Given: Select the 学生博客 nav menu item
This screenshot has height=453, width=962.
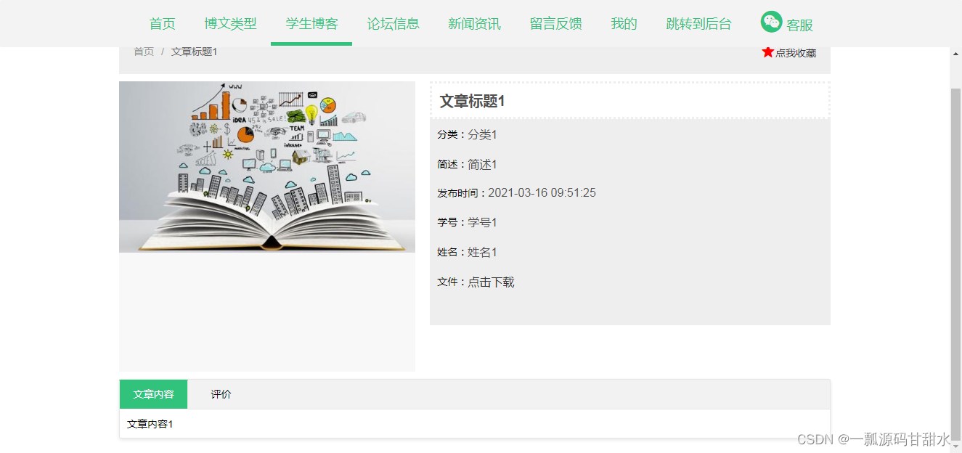Looking at the screenshot, I should click(x=311, y=23).
